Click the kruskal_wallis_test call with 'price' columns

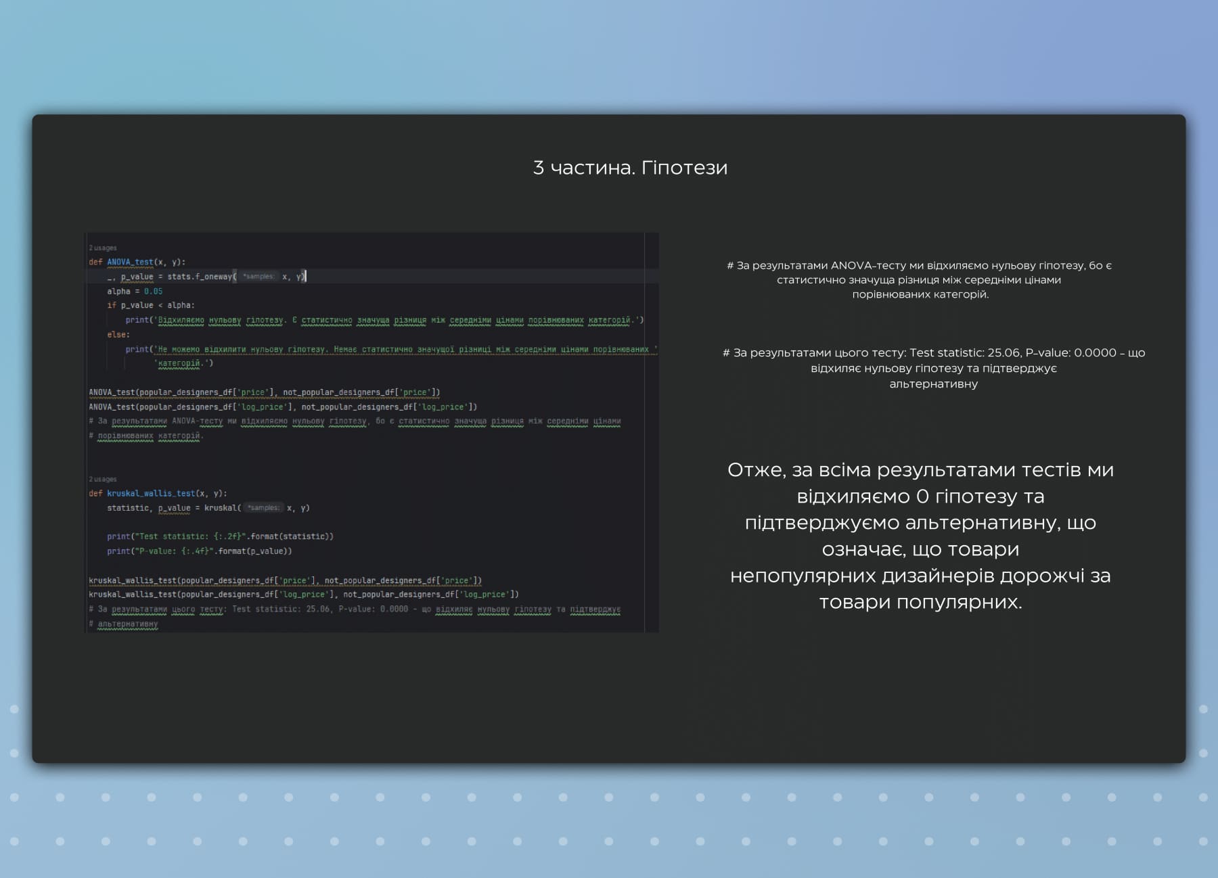tap(286, 580)
